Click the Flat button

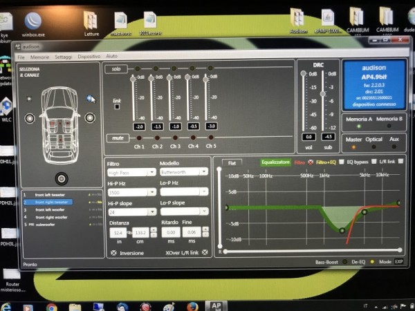(x=232, y=163)
